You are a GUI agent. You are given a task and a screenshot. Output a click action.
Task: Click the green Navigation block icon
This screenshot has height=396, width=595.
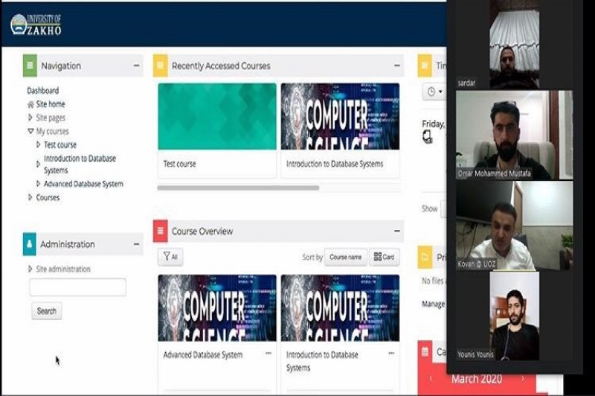[30, 66]
